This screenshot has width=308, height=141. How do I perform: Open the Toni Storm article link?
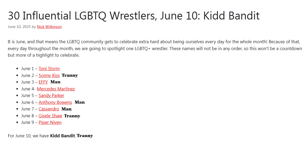coord(49,69)
